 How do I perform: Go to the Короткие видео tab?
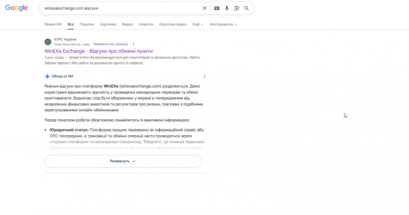[173, 24]
